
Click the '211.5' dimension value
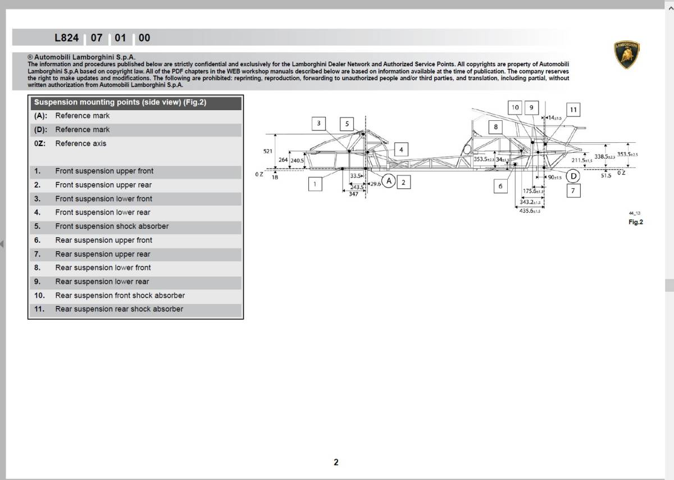click(582, 160)
